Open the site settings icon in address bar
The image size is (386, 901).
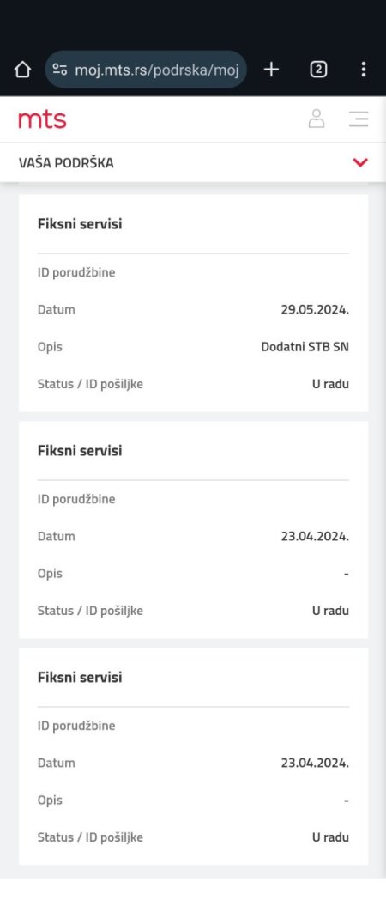point(60,70)
